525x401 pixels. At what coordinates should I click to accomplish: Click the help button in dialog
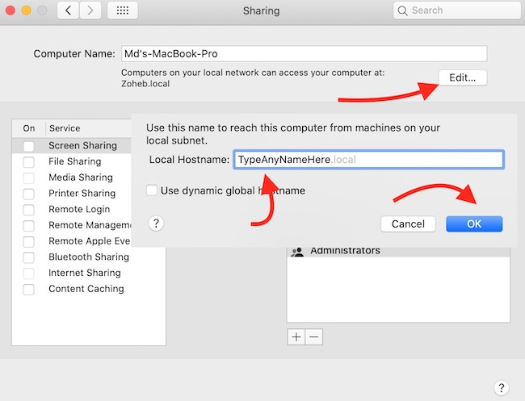pyautogui.click(x=157, y=223)
